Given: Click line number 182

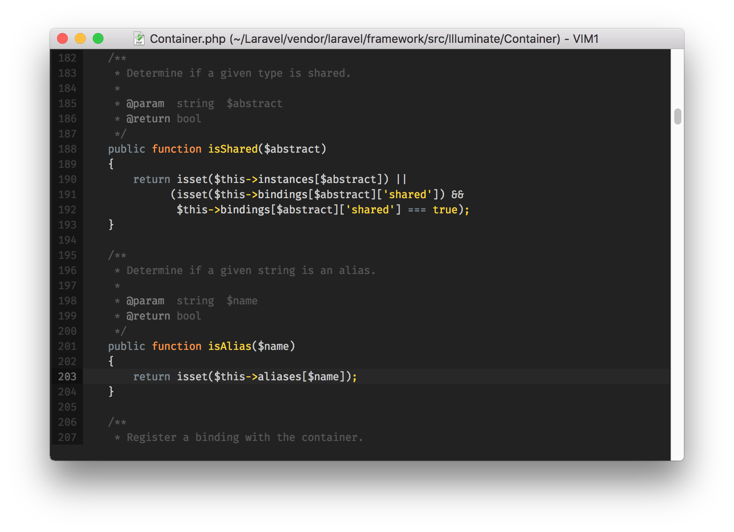Looking at the screenshot, I should click(67, 58).
